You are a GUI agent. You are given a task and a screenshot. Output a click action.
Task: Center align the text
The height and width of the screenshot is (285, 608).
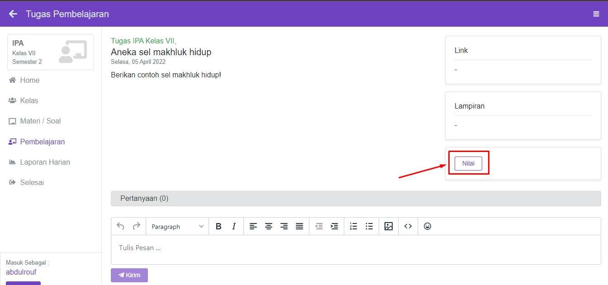(x=269, y=226)
